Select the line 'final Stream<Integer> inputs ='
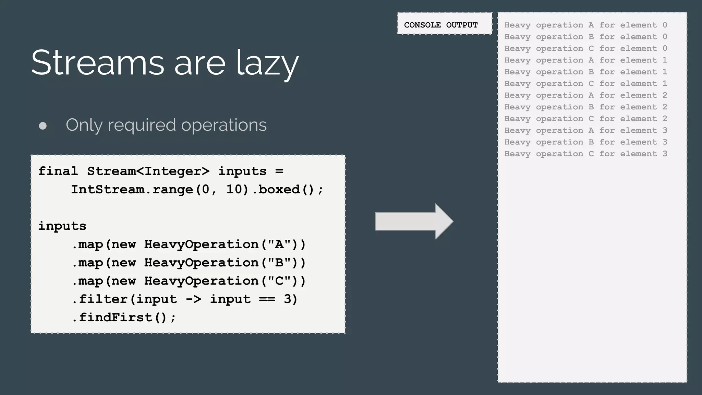This screenshot has width=702, height=395. [161, 171]
